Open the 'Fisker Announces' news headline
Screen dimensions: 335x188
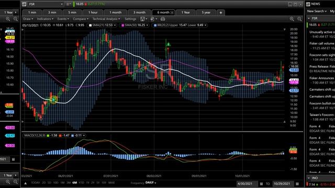322,78
